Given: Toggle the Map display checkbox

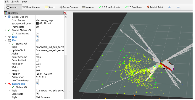Looking at the screenshot, I should click(37, 40).
